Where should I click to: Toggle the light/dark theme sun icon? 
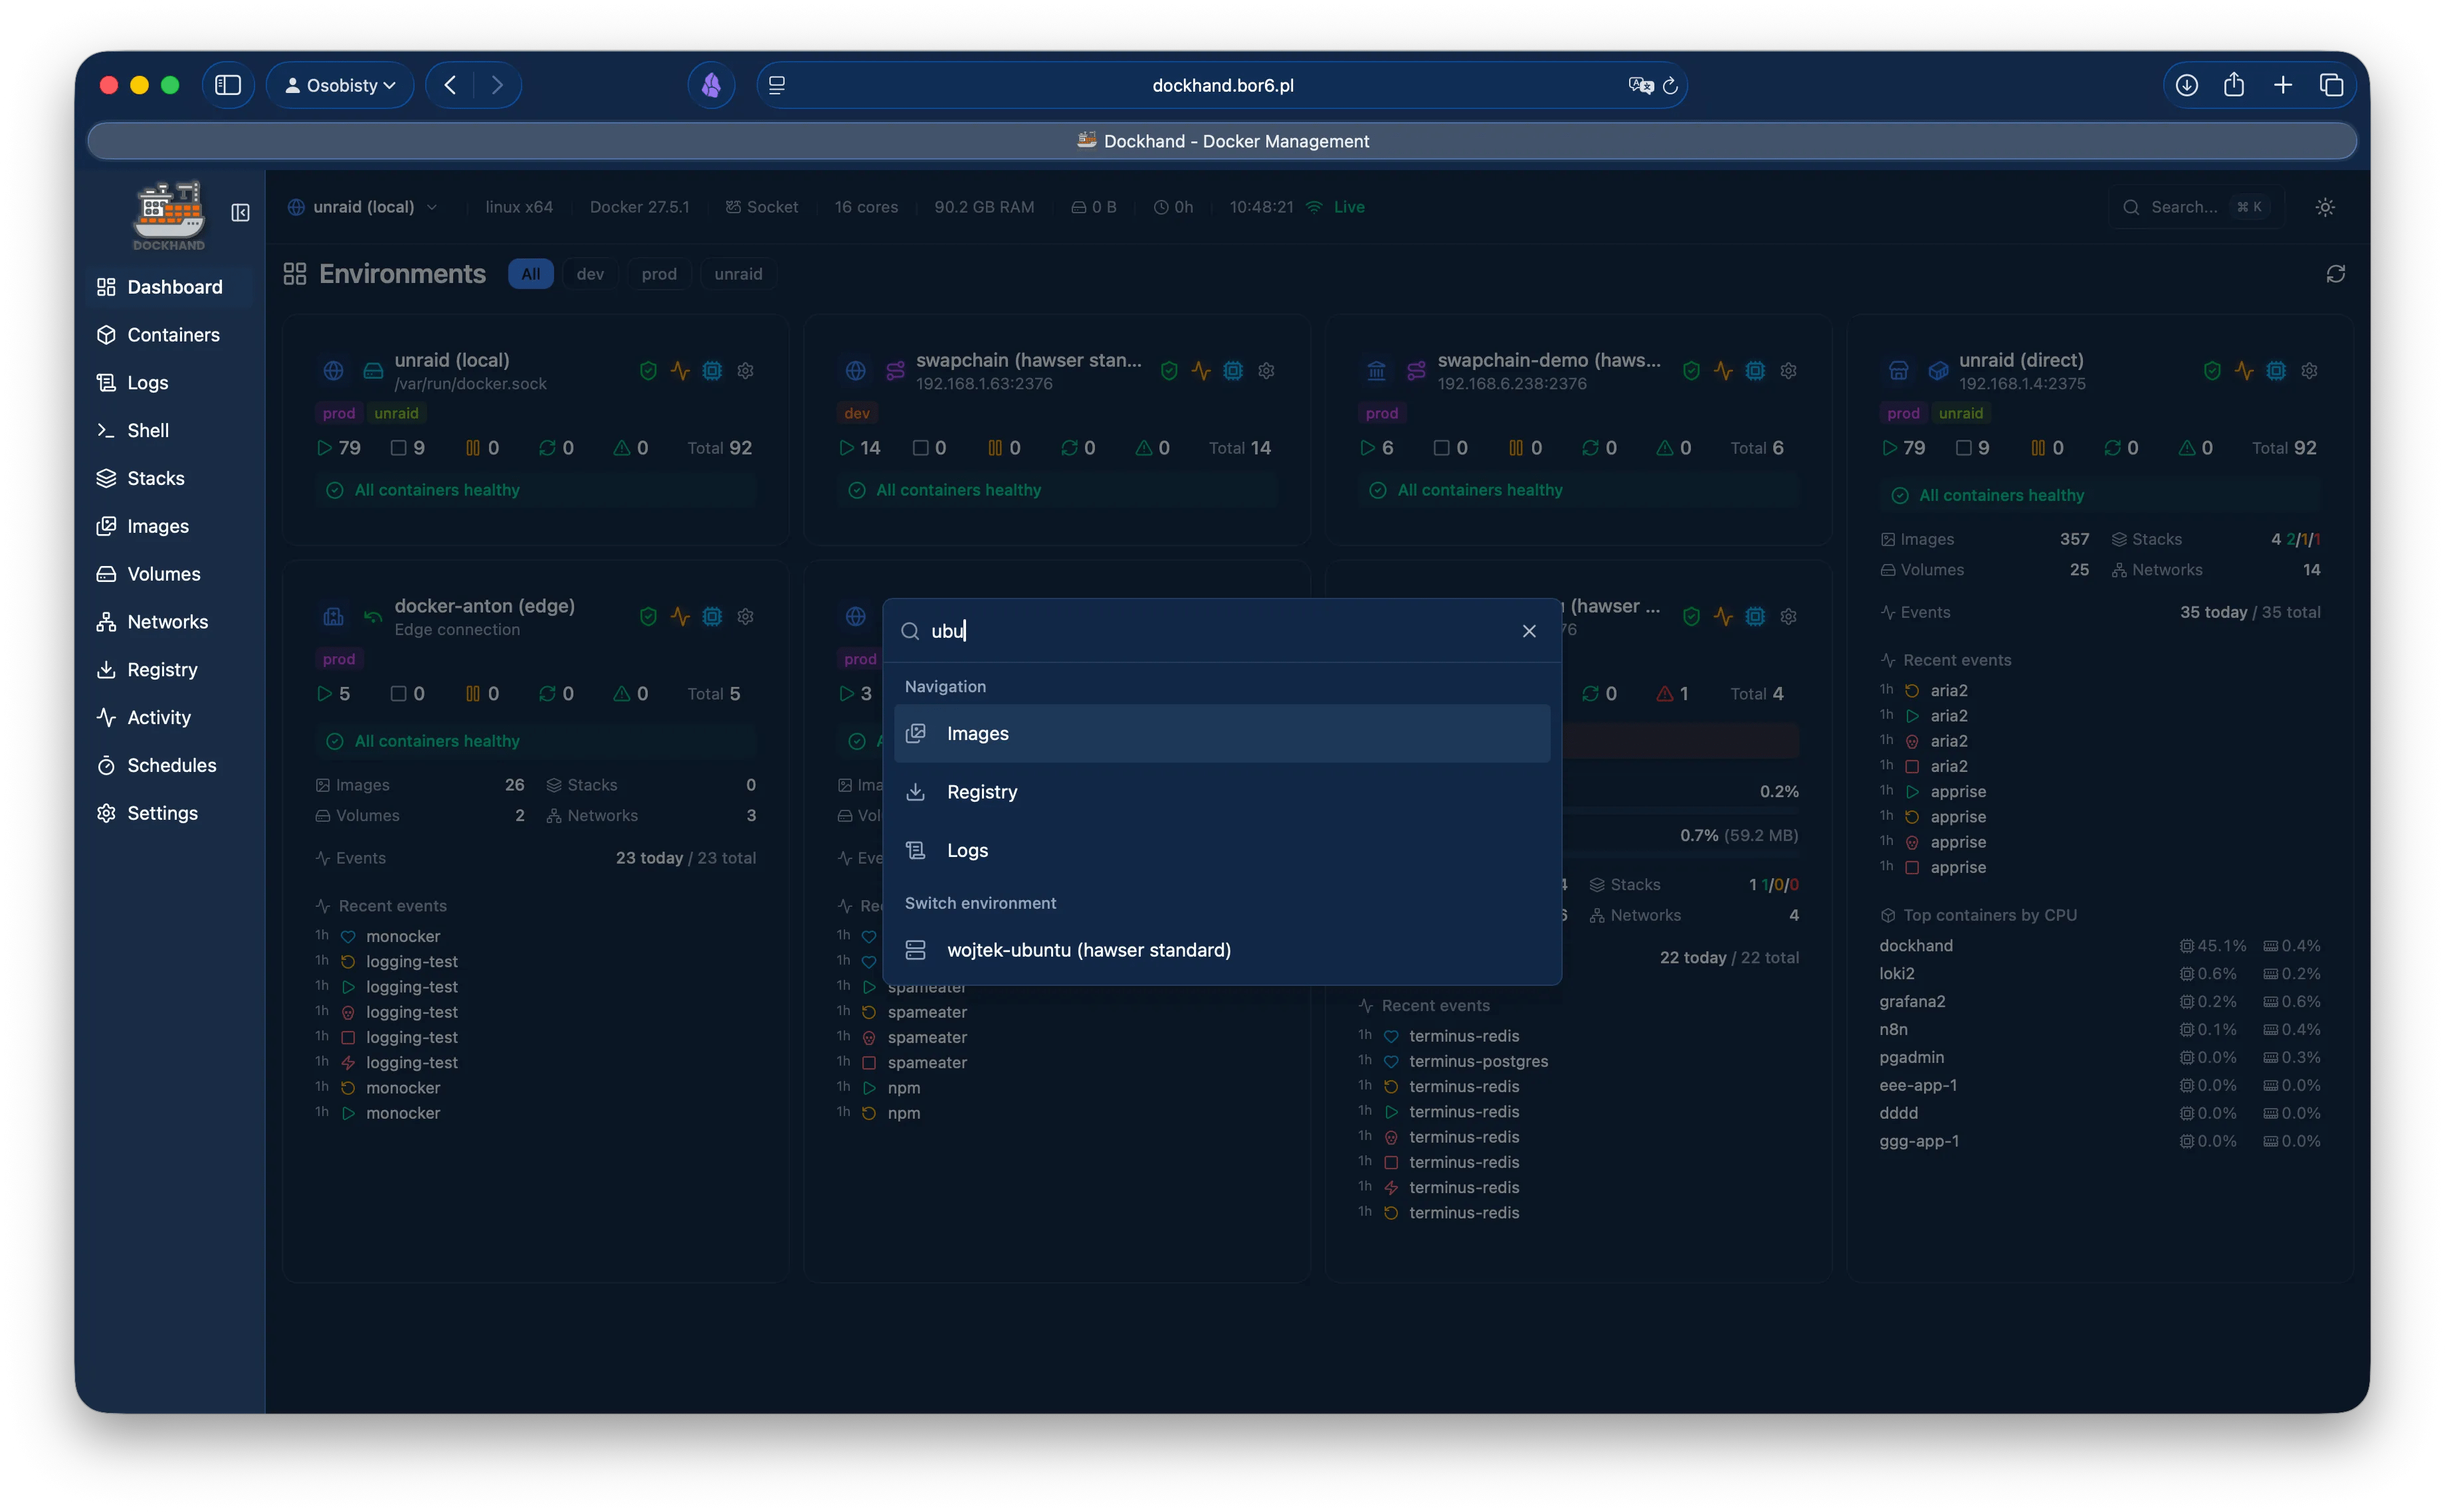2325,207
